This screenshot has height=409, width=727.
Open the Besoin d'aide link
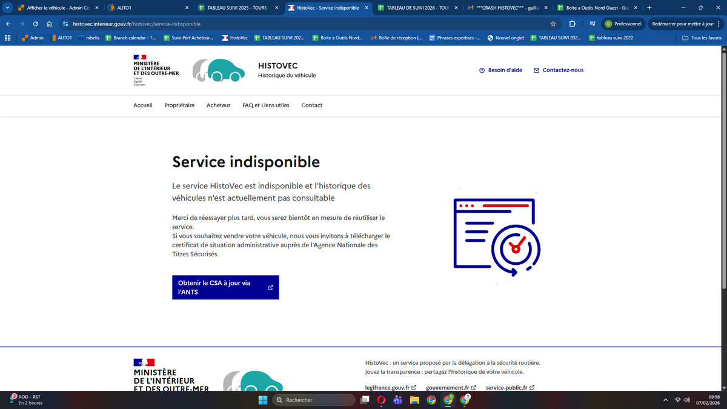click(x=500, y=70)
